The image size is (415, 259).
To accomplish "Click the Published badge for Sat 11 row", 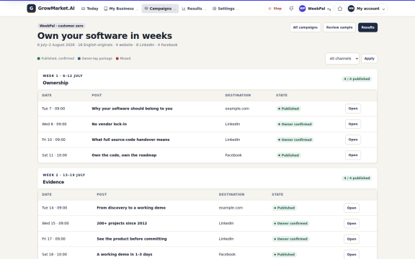I will point(288,155).
